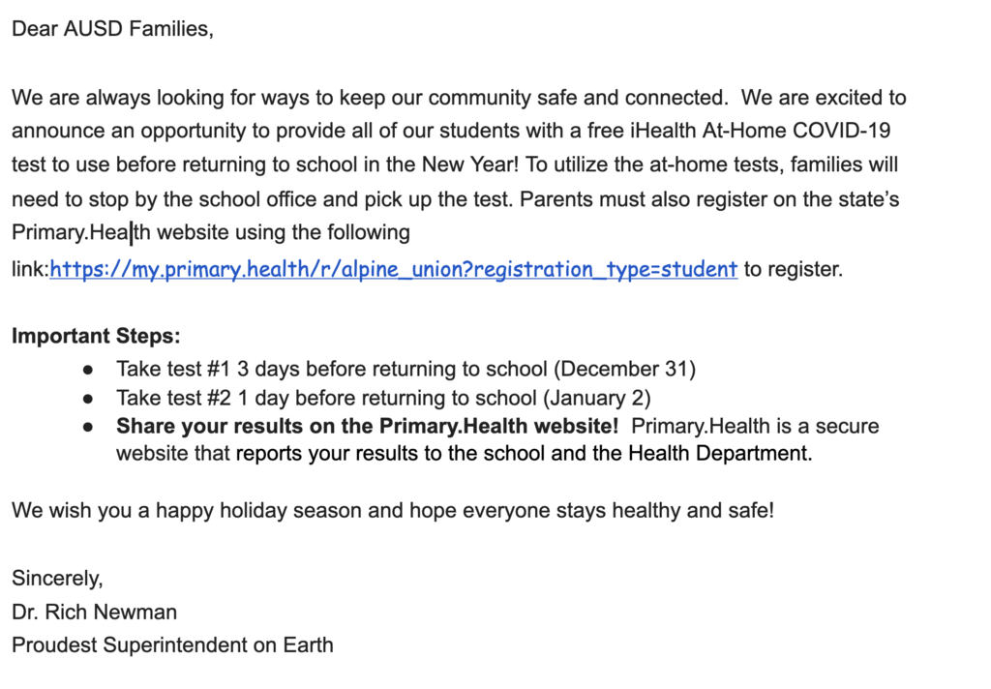Viewport: 991px width, 689px height.
Task: Click the "Dear AUSD Families," greeting line
Action: point(111,29)
